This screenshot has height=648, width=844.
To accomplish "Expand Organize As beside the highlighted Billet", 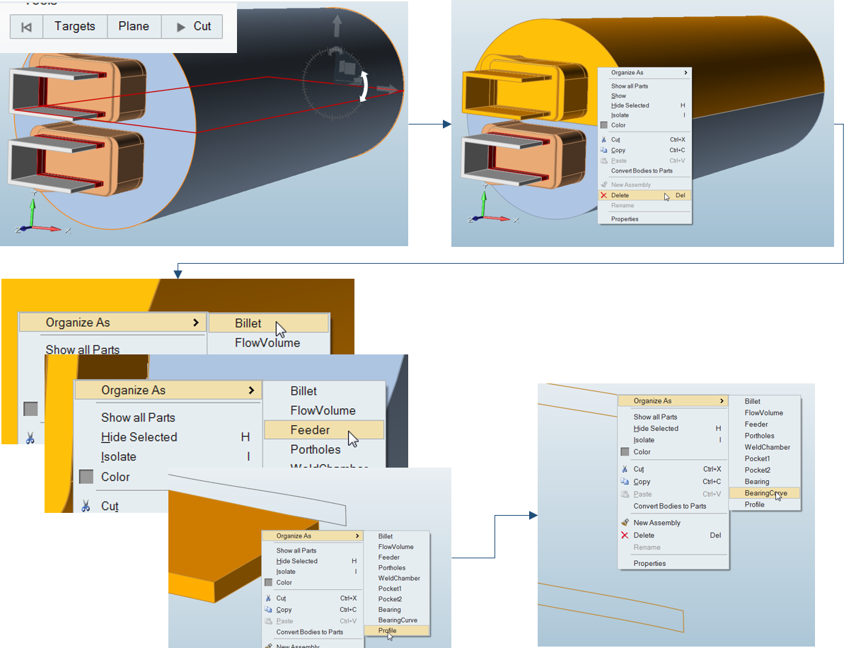I will pyautogui.click(x=113, y=323).
